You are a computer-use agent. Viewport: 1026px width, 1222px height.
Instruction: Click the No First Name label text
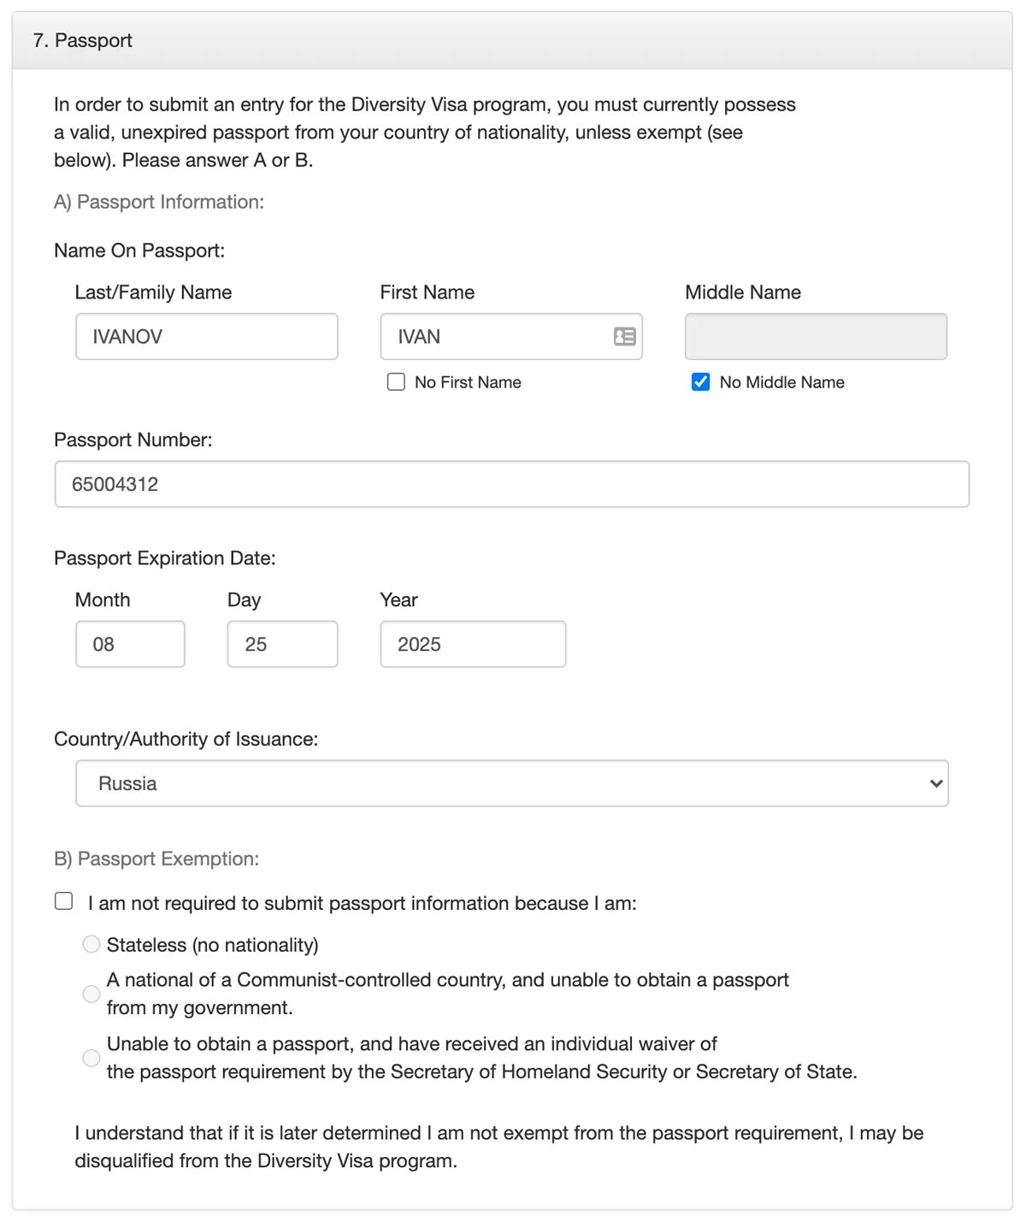(468, 382)
